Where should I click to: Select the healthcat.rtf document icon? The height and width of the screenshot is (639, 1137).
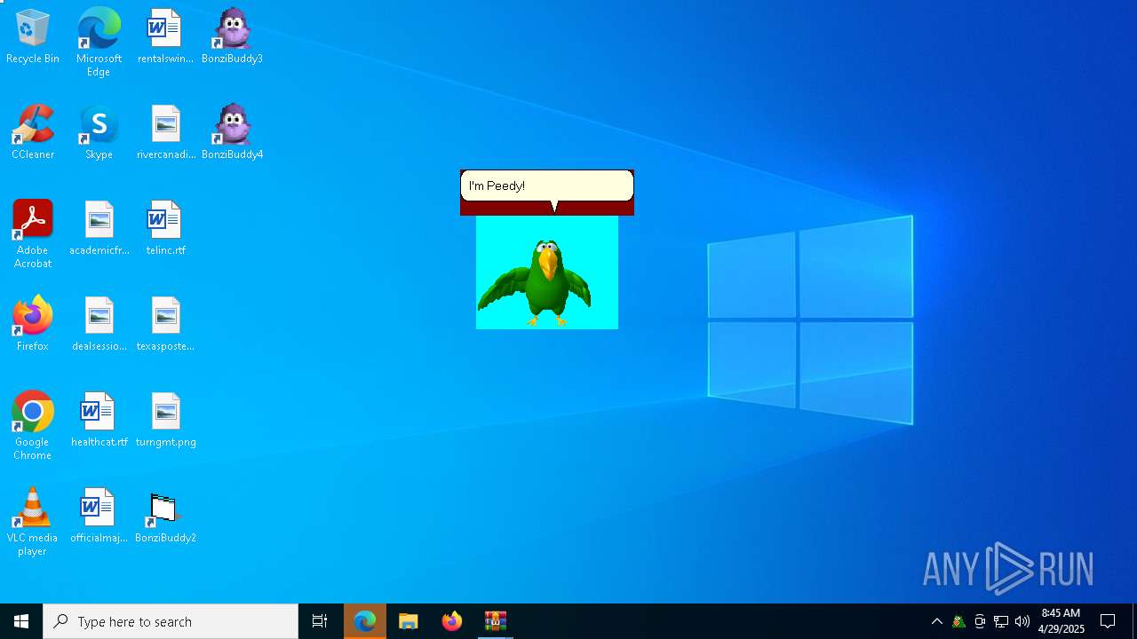pos(99,421)
